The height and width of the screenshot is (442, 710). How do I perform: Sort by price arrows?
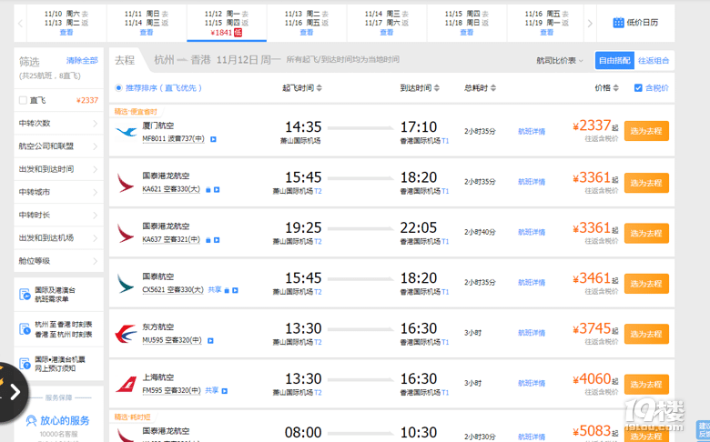tap(616, 88)
